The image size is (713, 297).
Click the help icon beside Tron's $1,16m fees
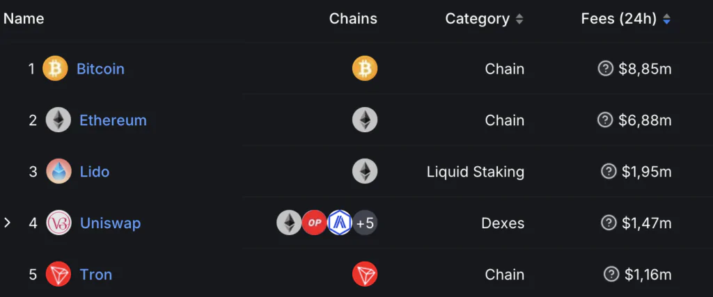pos(611,274)
